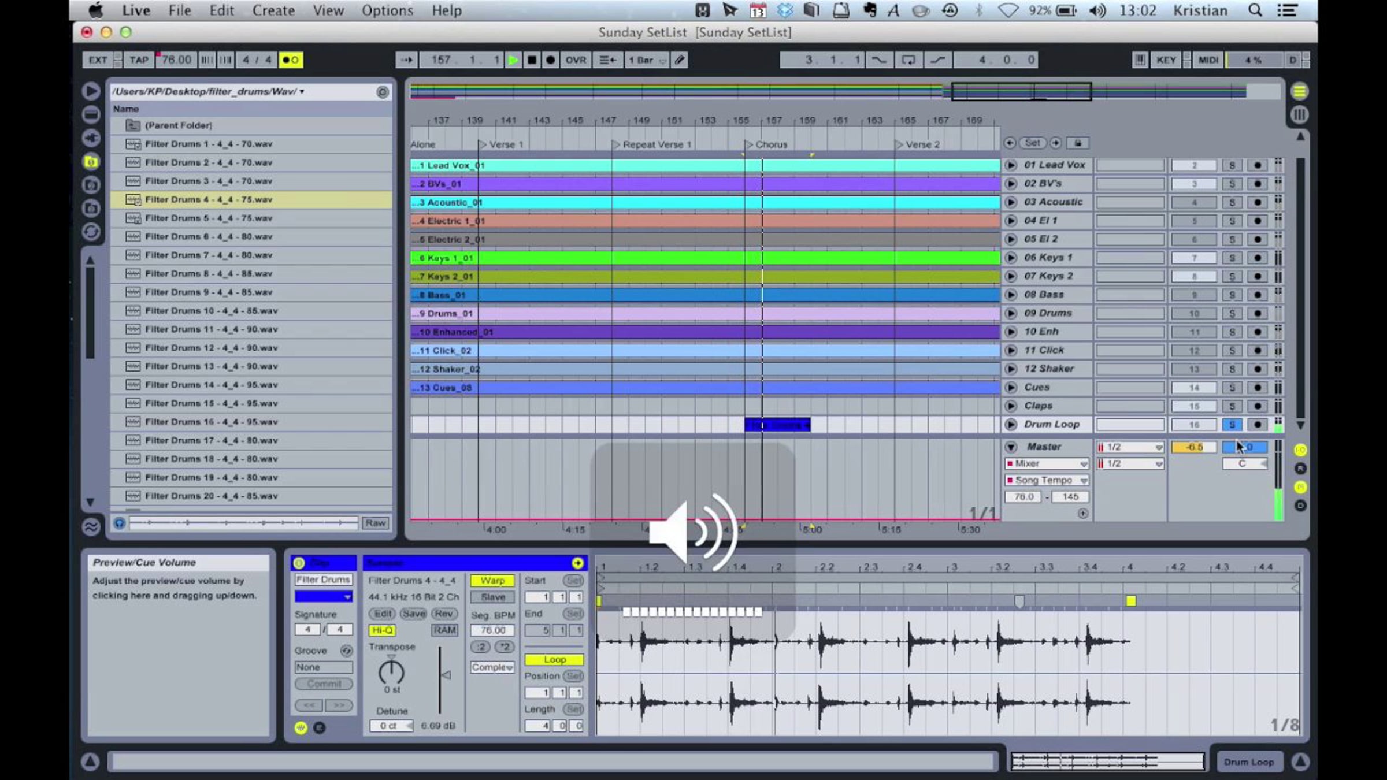1387x780 pixels.
Task: Open the Options menu
Action: click(x=387, y=10)
